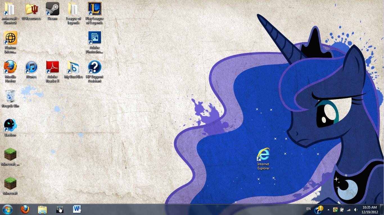Open Adobe Photoshop

[94, 38]
